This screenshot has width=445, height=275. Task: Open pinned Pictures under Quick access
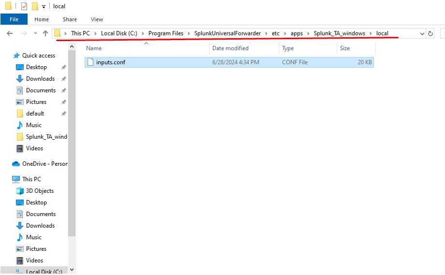(36, 102)
